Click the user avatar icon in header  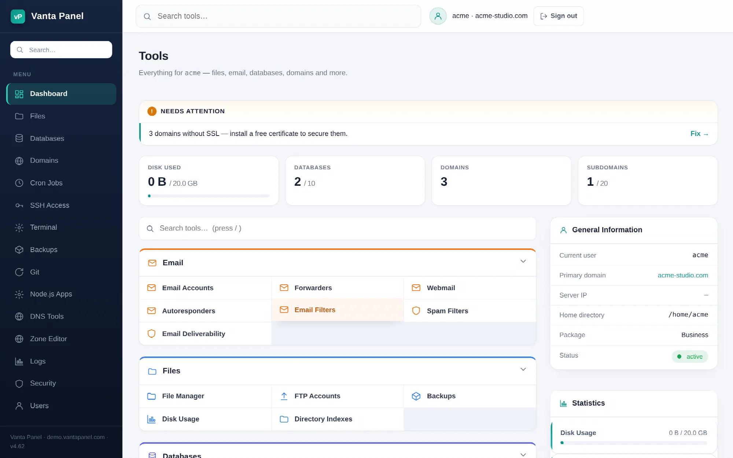click(438, 16)
